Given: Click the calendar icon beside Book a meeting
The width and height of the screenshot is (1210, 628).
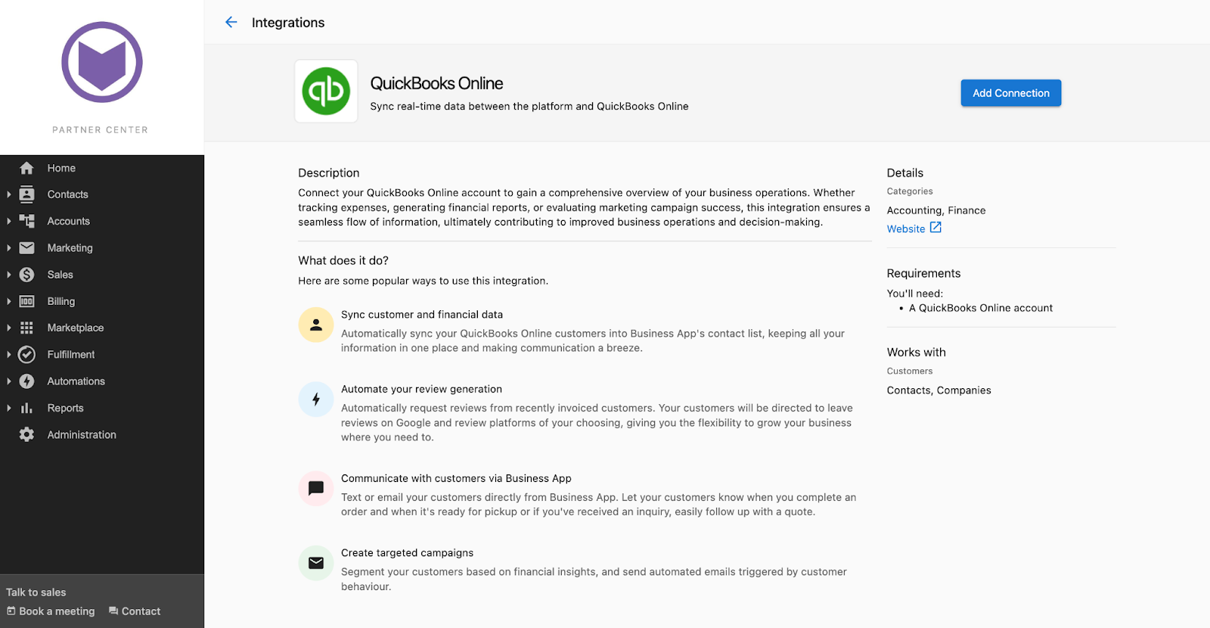Looking at the screenshot, I should point(11,611).
